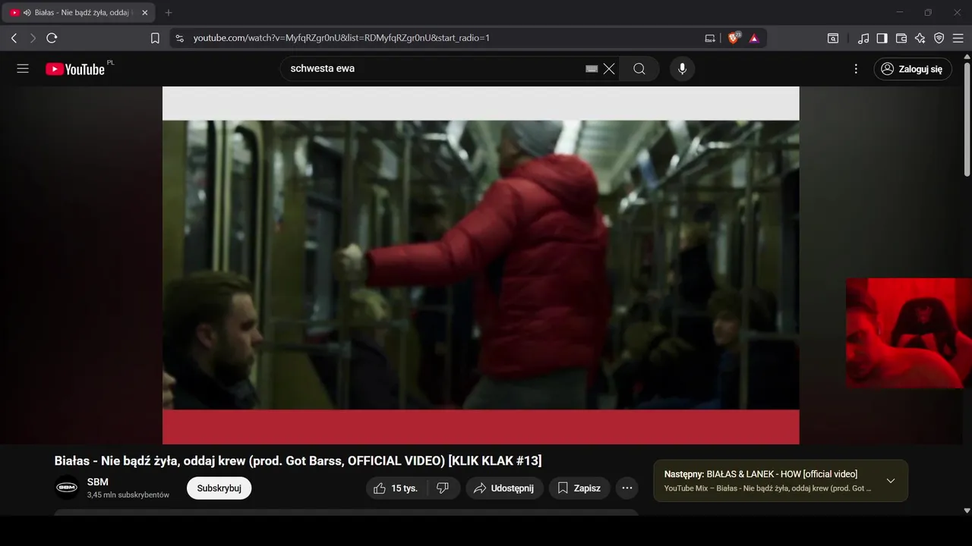Open the on-screen keyboard in the search box

pyautogui.click(x=592, y=69)
